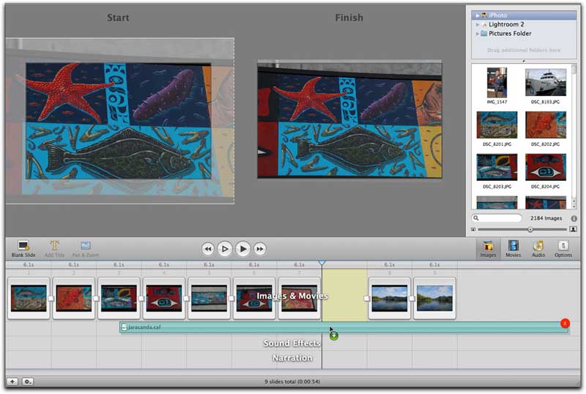Image resolution: width=586 pixels, height=394 pixels.
Task: Select the DSC_8204.JPG thumbnail
Action: (x=545, y=168)
